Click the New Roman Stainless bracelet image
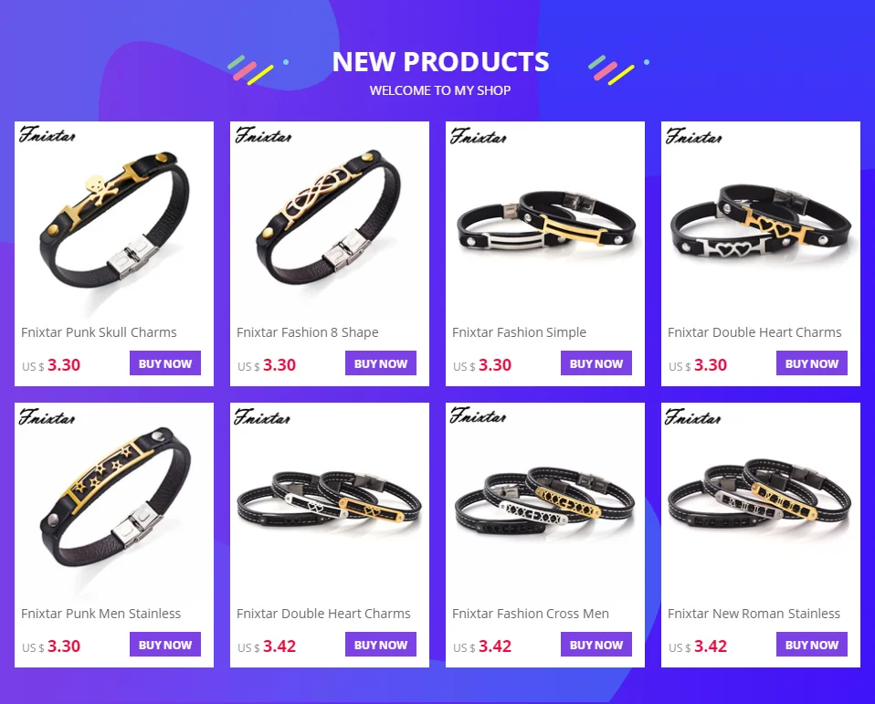The height and width of the screenshot is (704, 875). pos(760,502)
